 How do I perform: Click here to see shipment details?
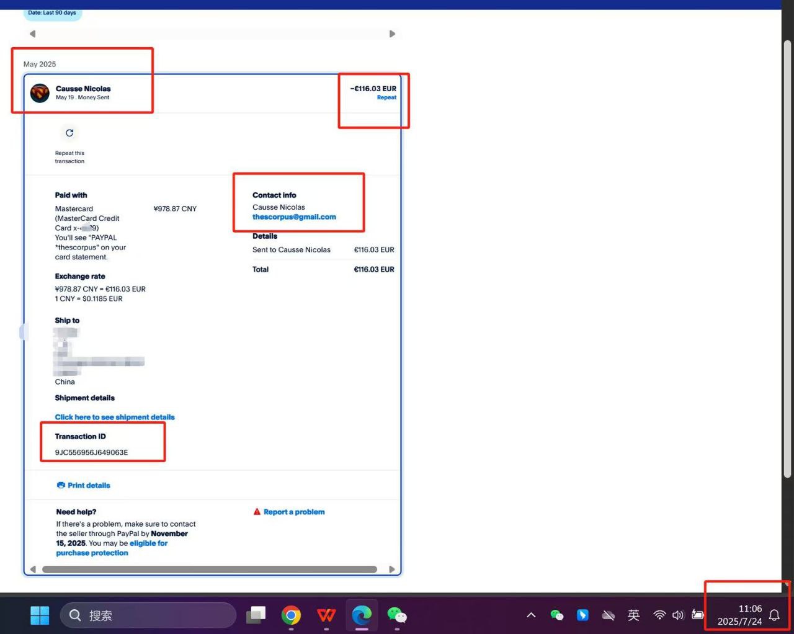point(115,417)
